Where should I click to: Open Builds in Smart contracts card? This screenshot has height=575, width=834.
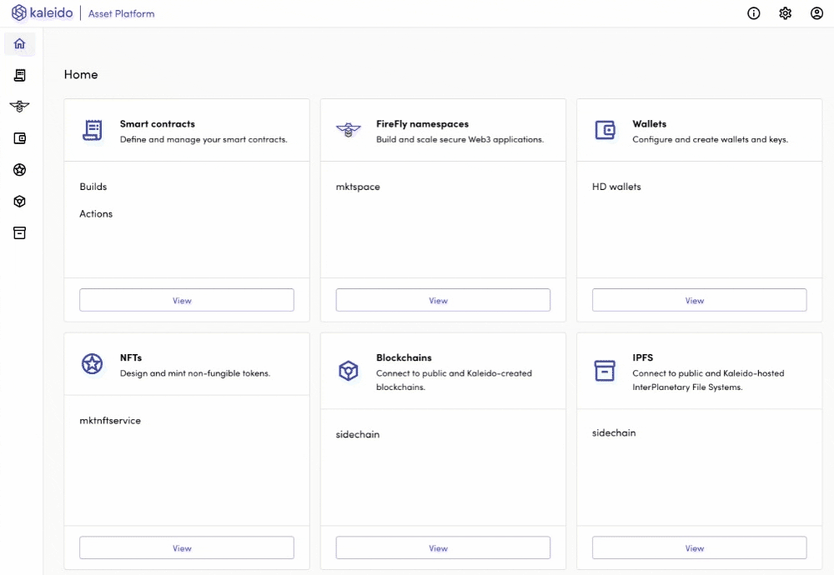[93, 187]
